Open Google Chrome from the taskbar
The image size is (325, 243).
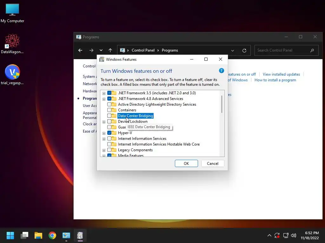52,235
